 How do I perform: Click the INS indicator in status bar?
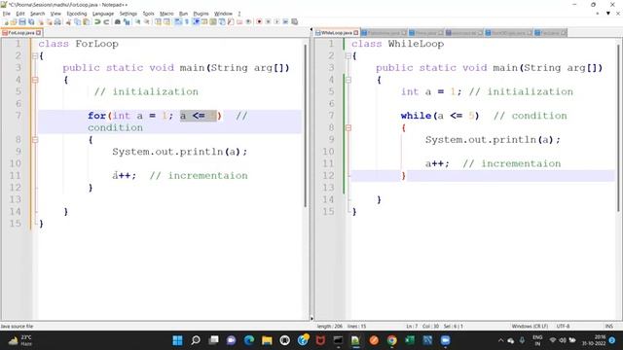[608, 327]
